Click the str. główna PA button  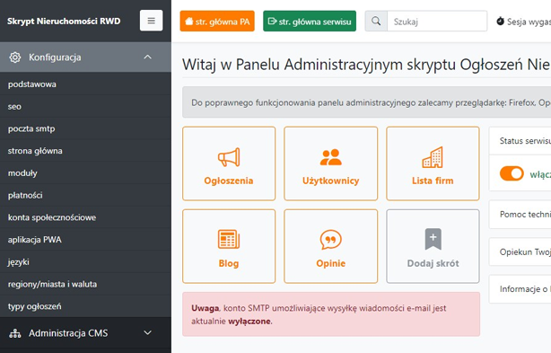(x=217, y=21)
